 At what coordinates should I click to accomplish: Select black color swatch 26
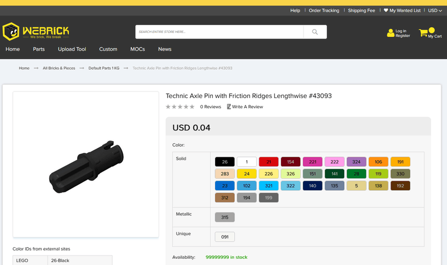225,162
